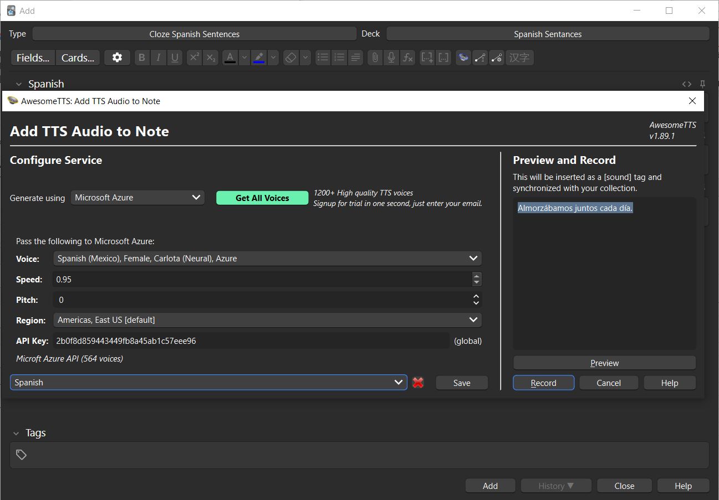Maximize the Add window
Viewport: 719px width, 500px height.
669,11
